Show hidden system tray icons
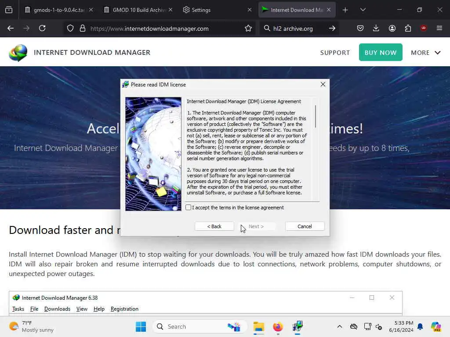 340,326
